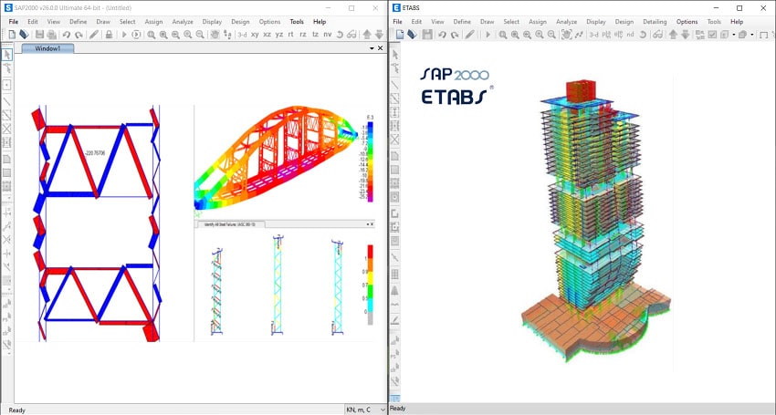776x415 pixels.
Task: Open Display menu in ETABS
Action: [x=596, y=22]
